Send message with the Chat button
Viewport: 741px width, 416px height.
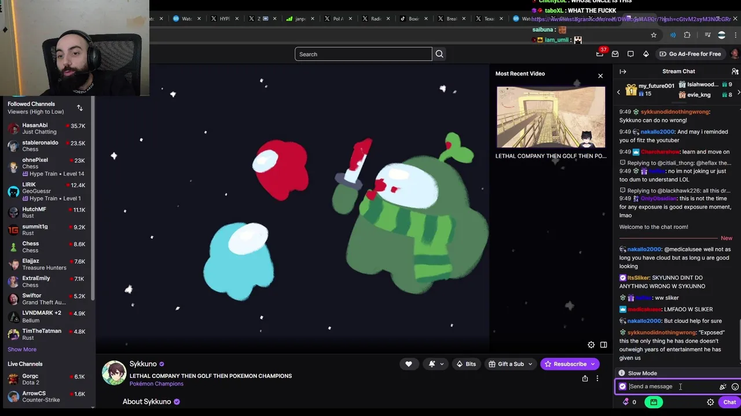point(729,403)
